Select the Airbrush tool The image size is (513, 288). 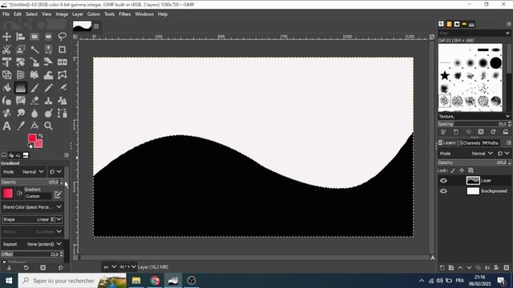pyautogui.click(x=63, y=87)
